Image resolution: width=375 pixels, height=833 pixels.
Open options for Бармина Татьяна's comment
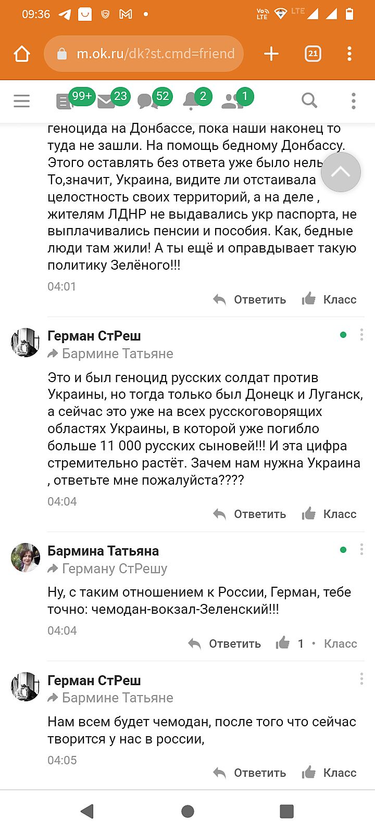361,550
